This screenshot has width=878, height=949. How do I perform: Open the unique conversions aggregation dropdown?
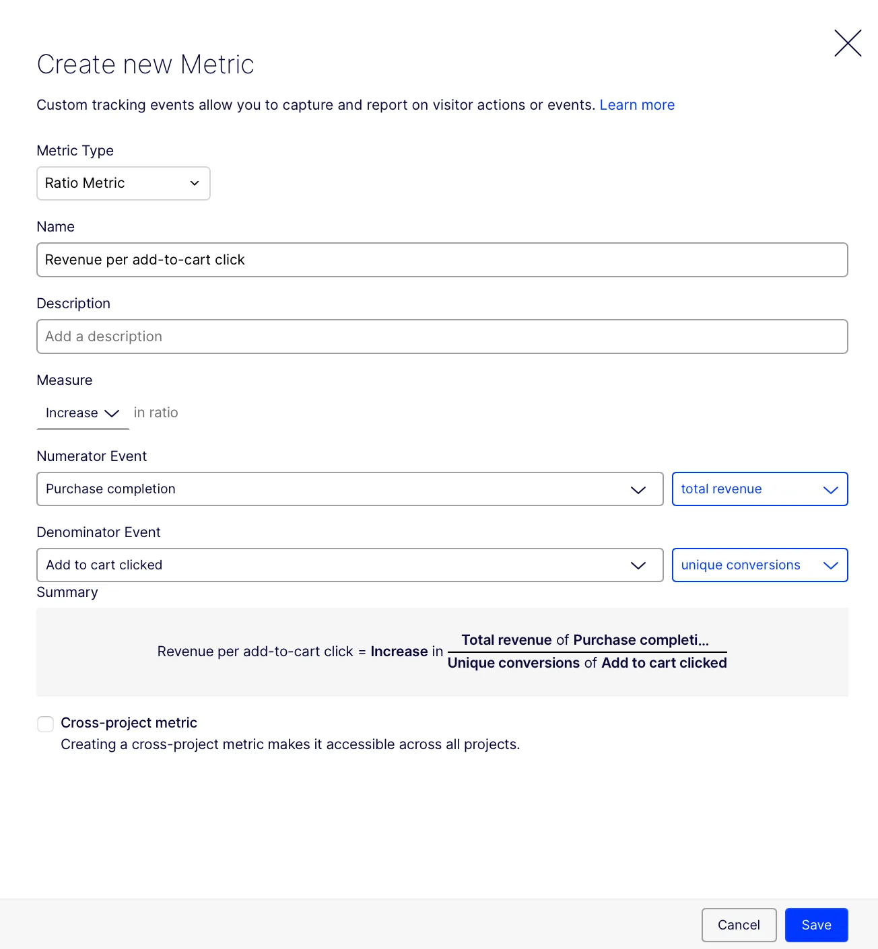759,565
